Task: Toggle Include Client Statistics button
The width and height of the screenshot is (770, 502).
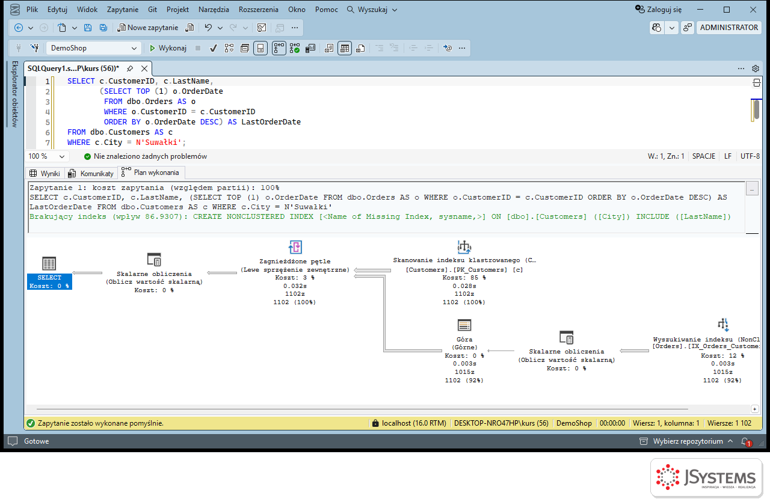Action: pyautogui.click(x=311, y=48)
